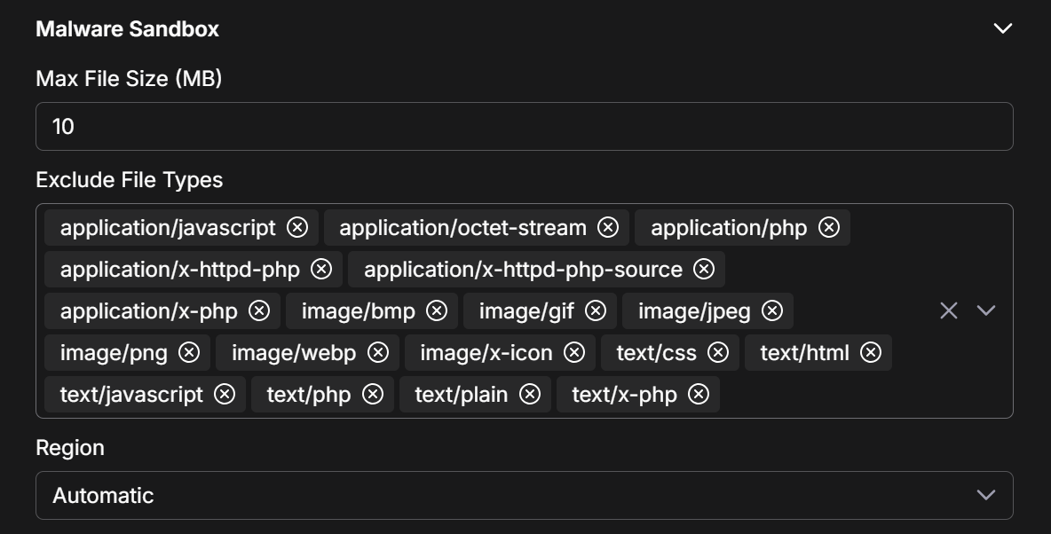Remove the text/x-php tag
The image size is (1051, 534).
point(699,394)
